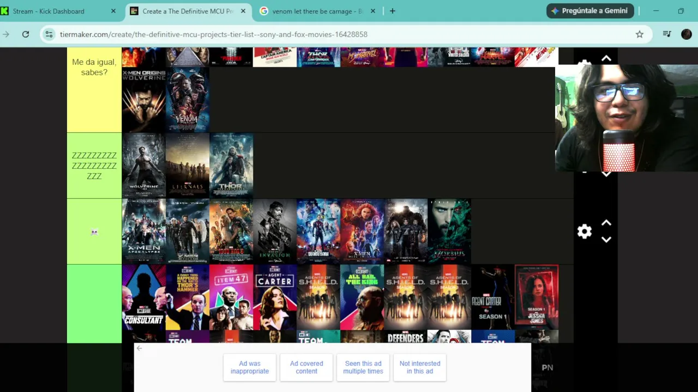View site information for tiermaker.com
The image size is (698, 392).
(49, 34)
